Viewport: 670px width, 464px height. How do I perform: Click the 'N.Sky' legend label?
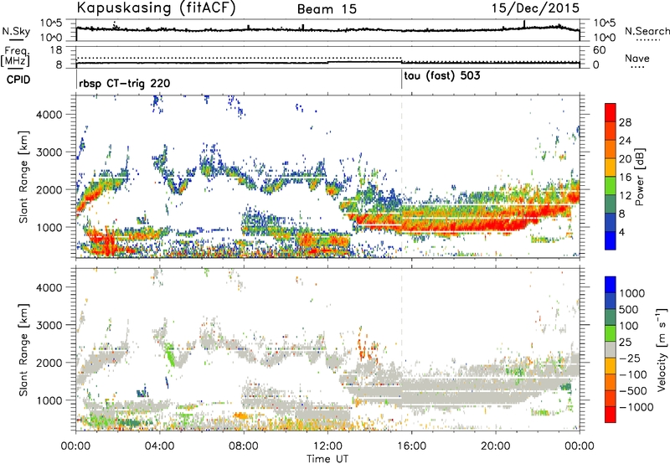pyautogui.click(x=16, y=31)
